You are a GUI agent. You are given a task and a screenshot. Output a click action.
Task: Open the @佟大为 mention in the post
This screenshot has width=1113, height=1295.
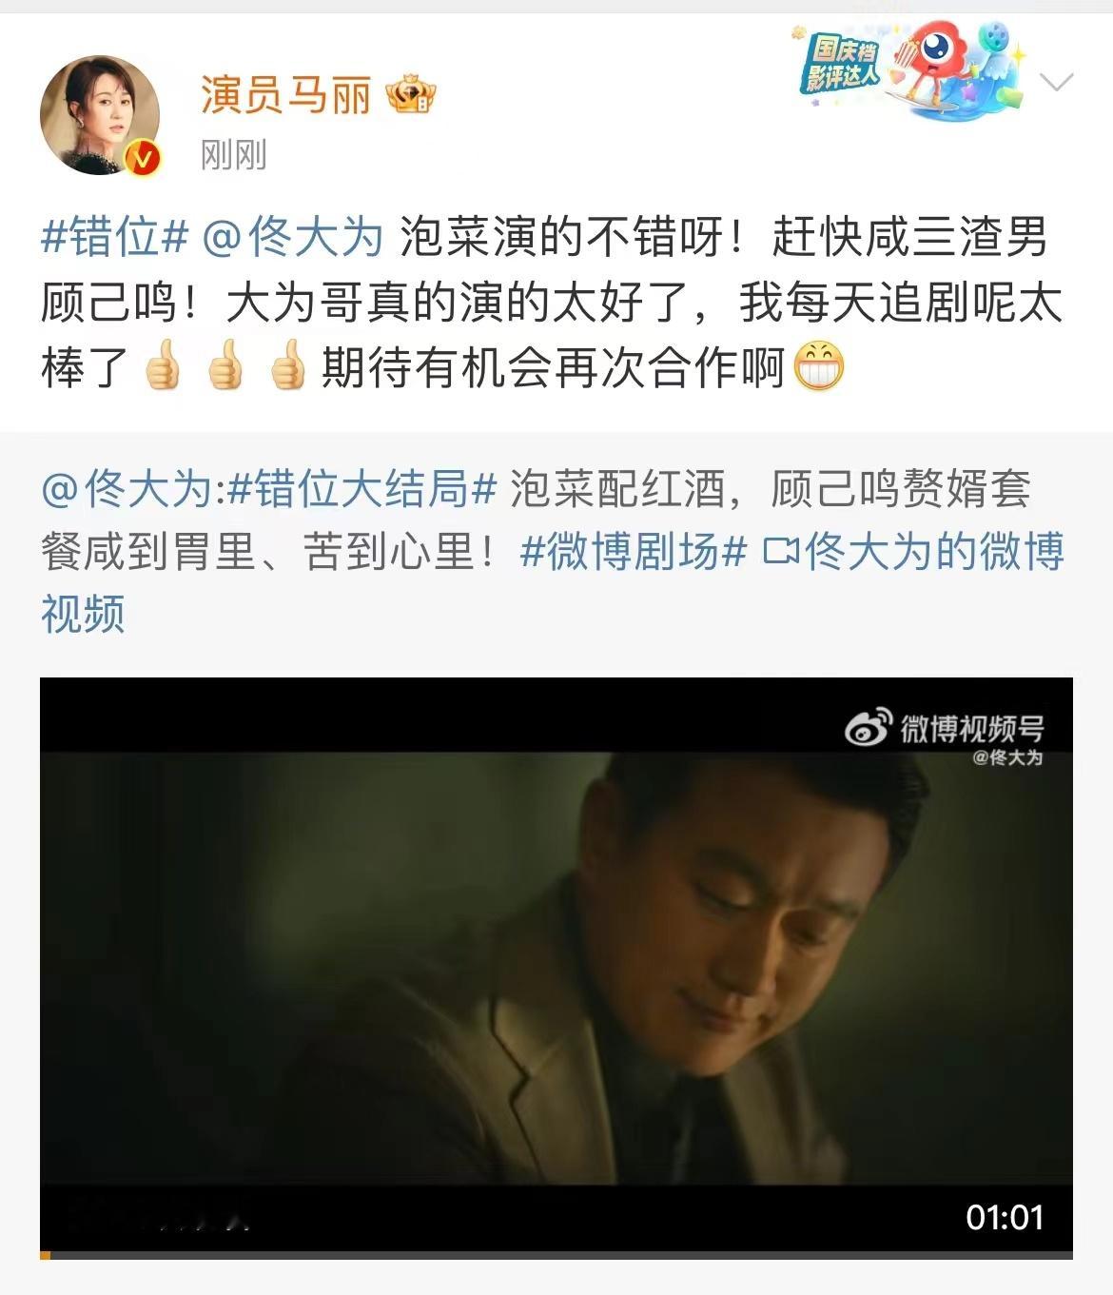(x=291, y=237)
